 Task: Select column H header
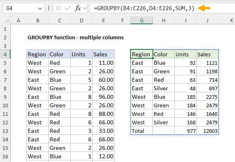pos(163,21)
